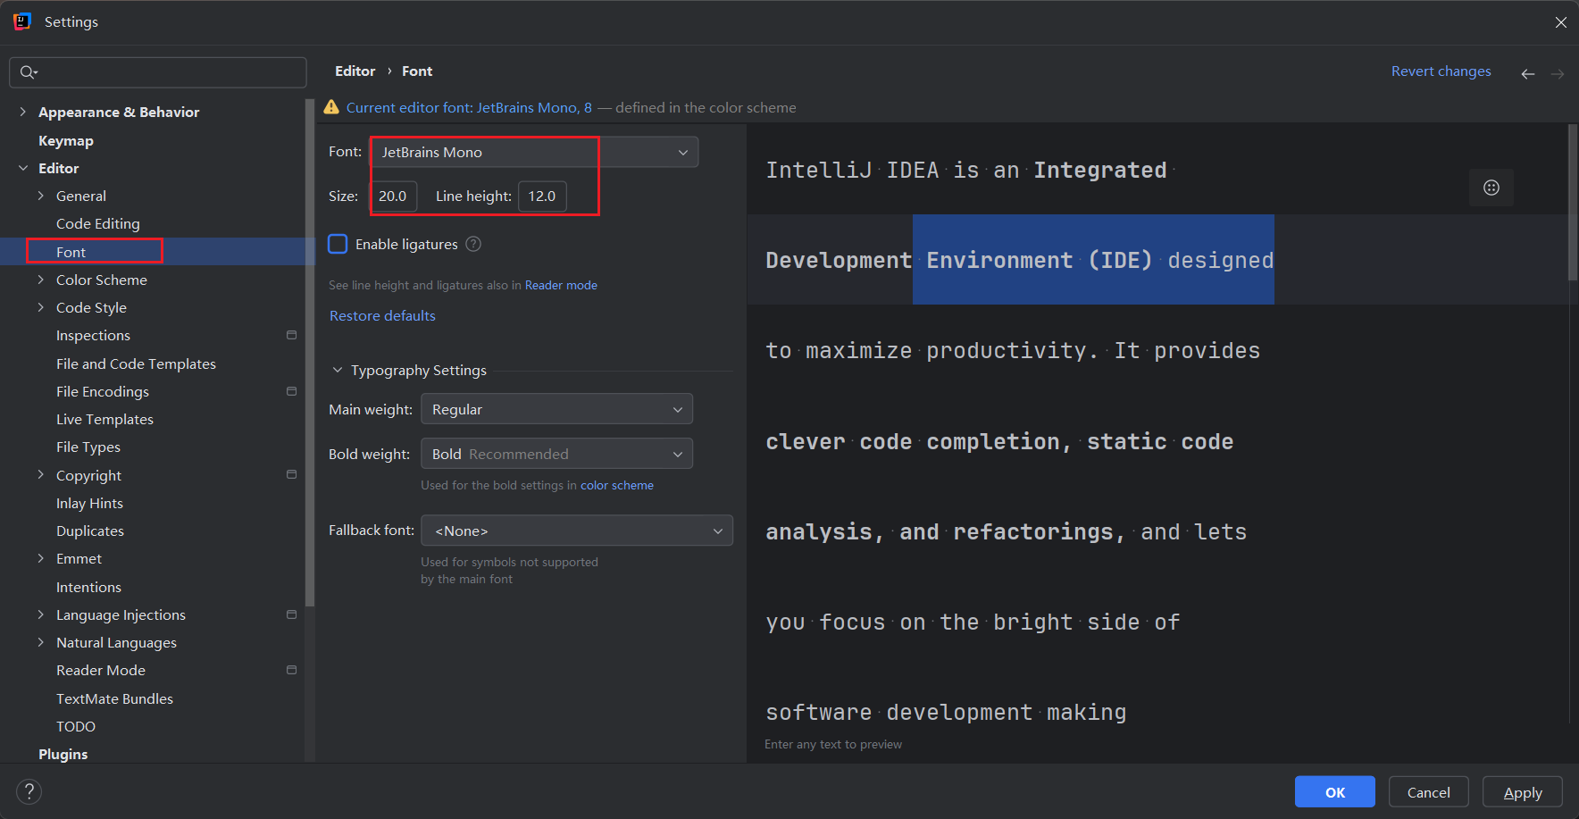Expand the Emmet tree node

pos(41,558)
